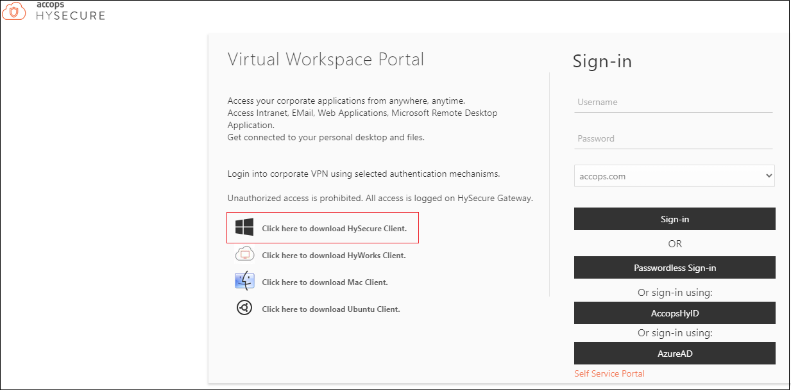Follow the Mac Client download link
This screenshot has width=791, height=392.
325,282
